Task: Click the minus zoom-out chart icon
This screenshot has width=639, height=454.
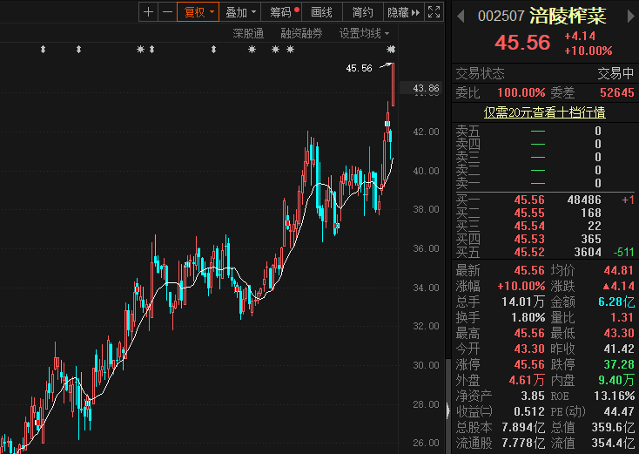Action: [166, 12]
